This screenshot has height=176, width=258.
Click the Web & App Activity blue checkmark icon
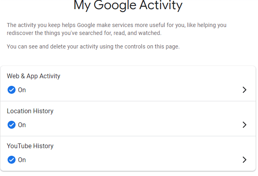tap(12, 90)
